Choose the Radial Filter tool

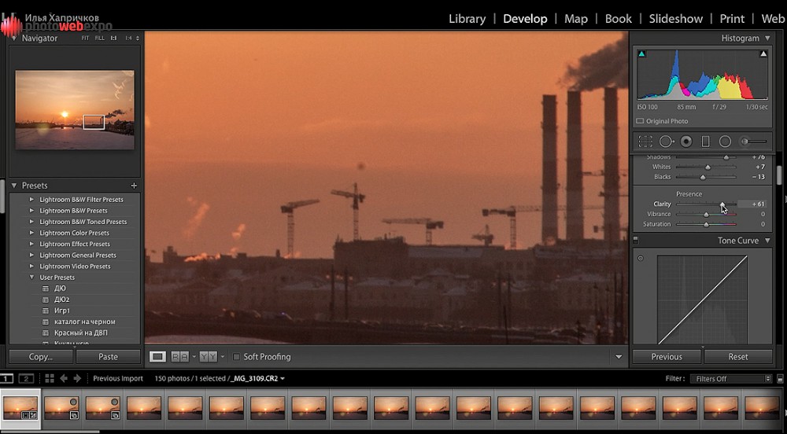point(725,142)
